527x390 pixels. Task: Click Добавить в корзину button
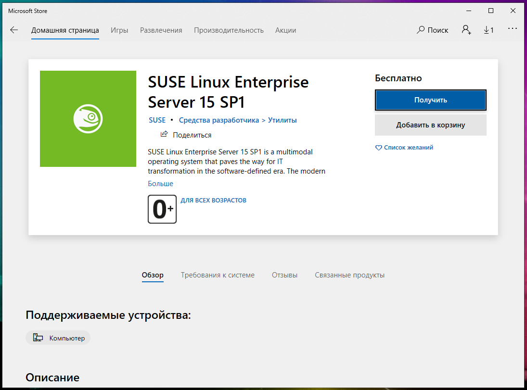pos(430,125)
